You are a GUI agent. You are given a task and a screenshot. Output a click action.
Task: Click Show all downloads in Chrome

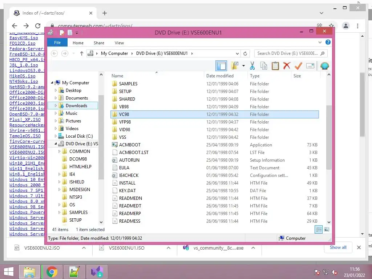point(338,247)
